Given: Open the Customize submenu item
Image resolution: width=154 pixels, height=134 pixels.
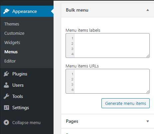Looking at the screenshot, I should pyautogui.click(x=14, y=33).
